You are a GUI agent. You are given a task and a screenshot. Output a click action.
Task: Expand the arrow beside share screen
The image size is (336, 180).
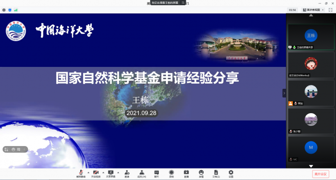[x=118, y=172]
